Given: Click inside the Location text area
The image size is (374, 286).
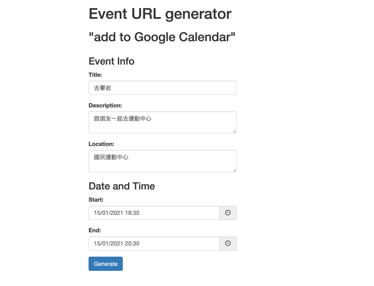Looking at the screenshot, I should [162, 161].
